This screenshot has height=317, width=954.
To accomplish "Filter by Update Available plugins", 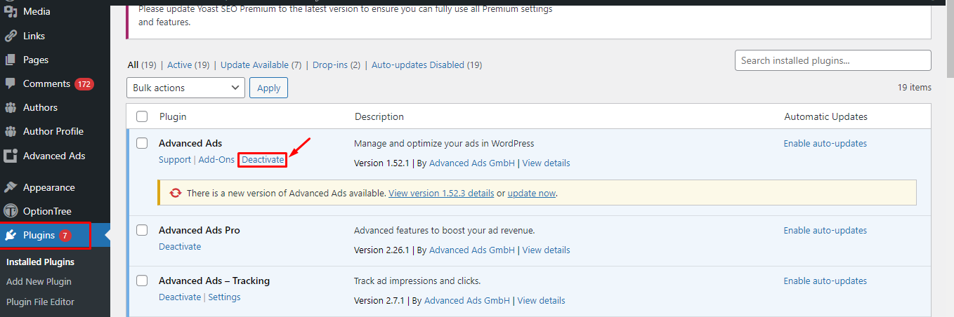I will (x=261, y=65).
